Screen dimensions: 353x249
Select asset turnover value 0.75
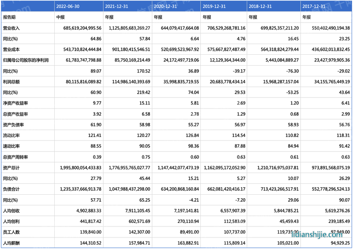click(x=146, y=157)
